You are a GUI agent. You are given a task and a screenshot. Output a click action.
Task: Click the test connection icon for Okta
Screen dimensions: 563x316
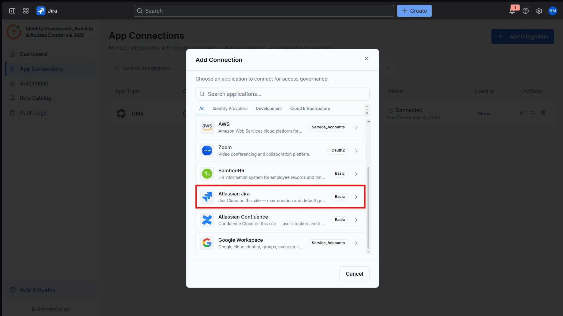pos(522,113)
